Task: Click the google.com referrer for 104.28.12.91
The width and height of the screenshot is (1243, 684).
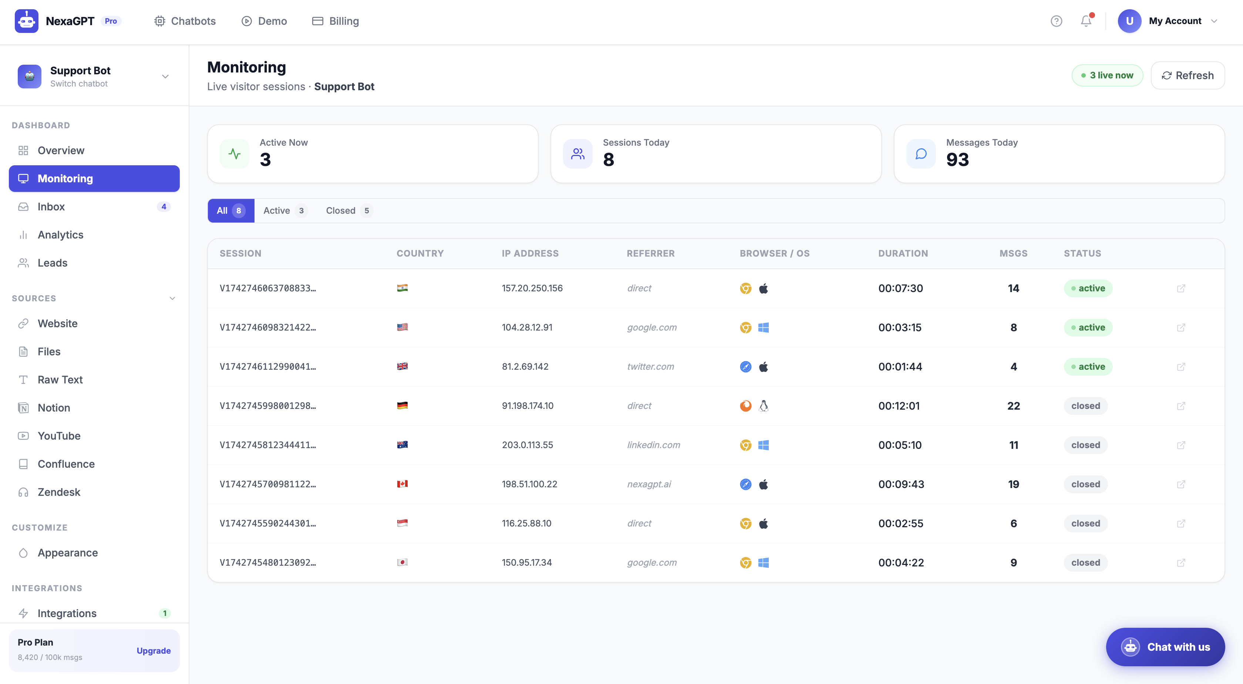Action: click(x=652, y=328)
